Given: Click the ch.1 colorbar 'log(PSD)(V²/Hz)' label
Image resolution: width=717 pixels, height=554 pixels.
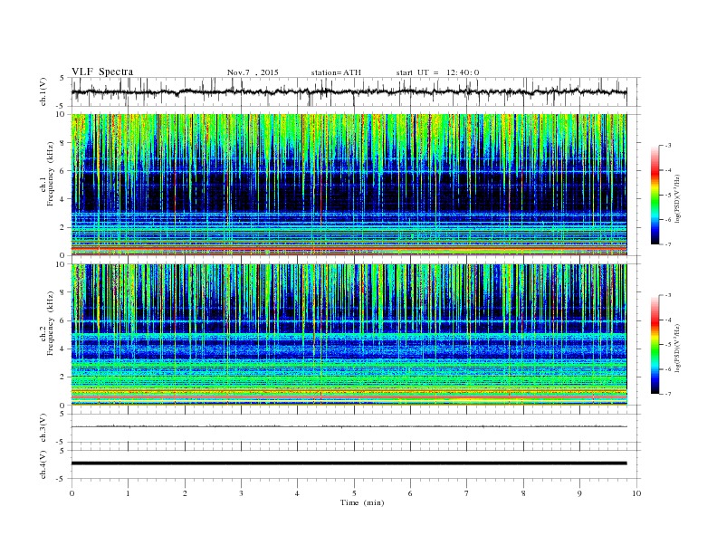Looking at the screenshot, I should (678, 199).
